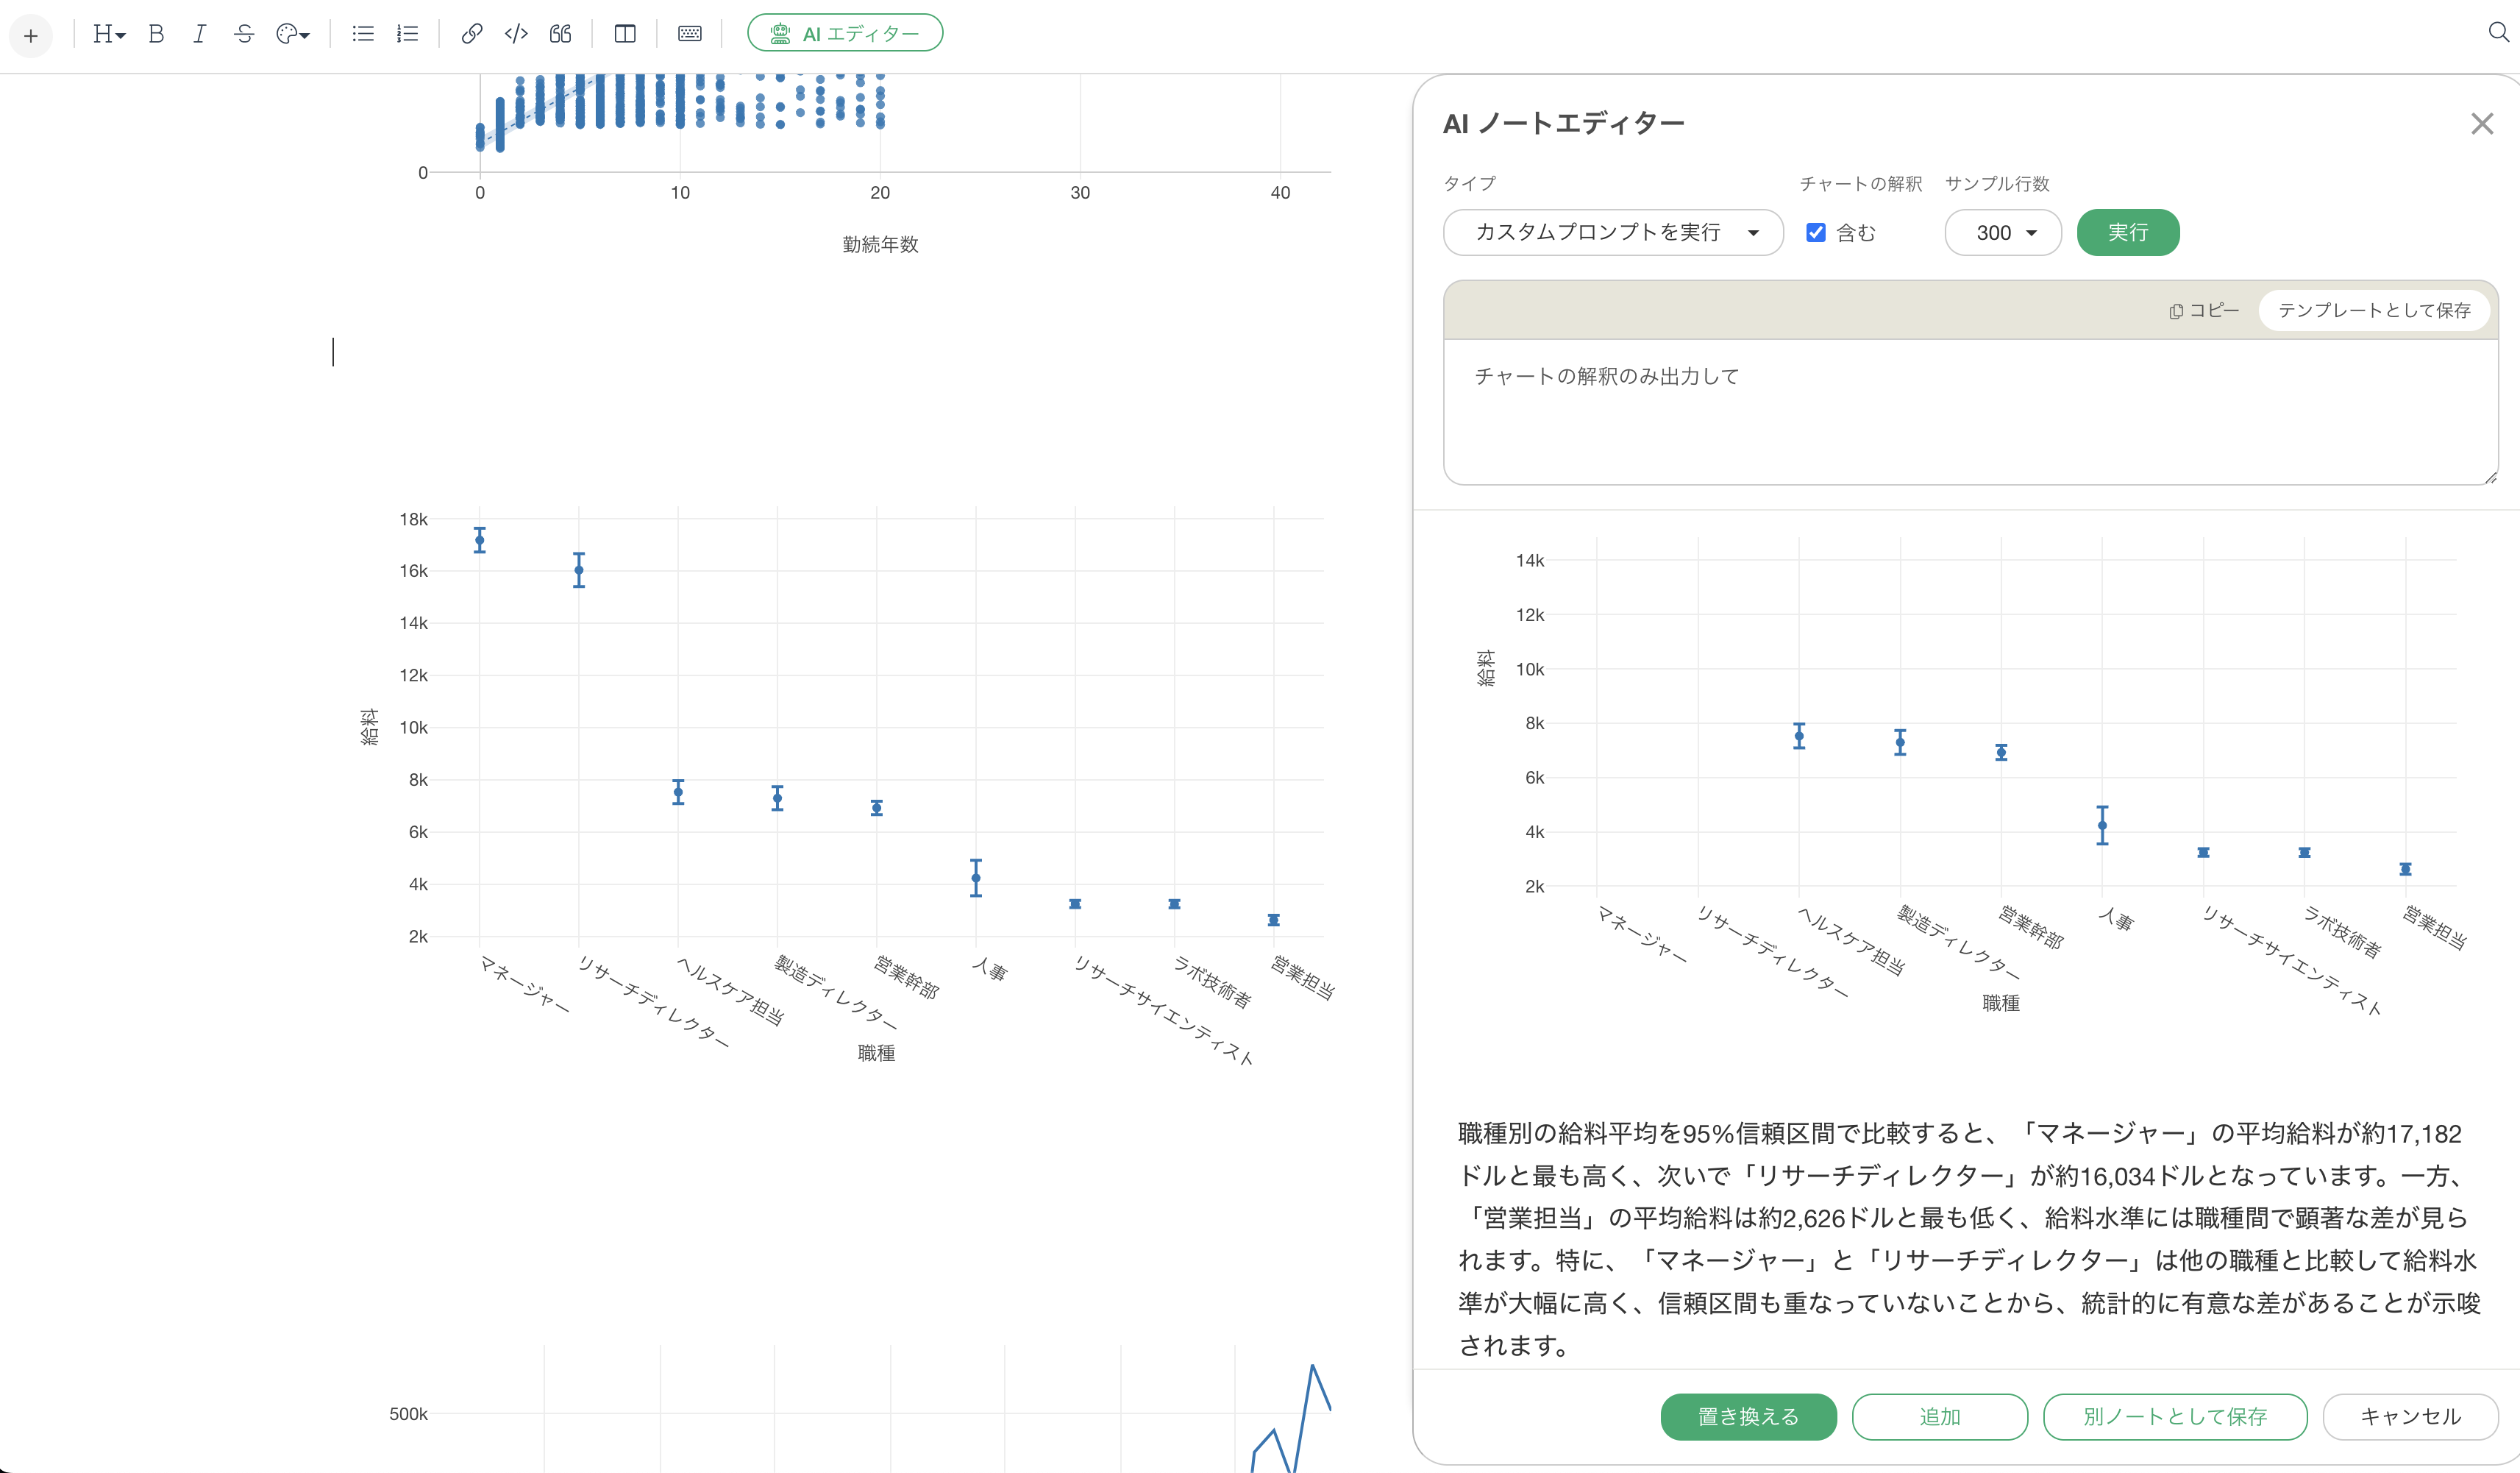Insert a code block

pos(516,34)
